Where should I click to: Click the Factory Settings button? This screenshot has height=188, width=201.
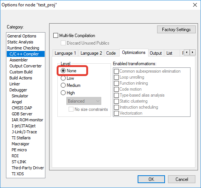tap(176, 30)
